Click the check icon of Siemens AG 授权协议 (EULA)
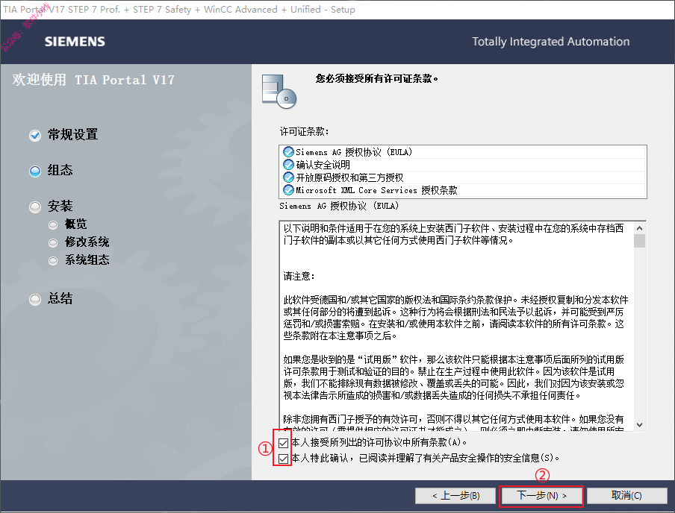This screenshot has width=675, height=513. pos(288,152)
